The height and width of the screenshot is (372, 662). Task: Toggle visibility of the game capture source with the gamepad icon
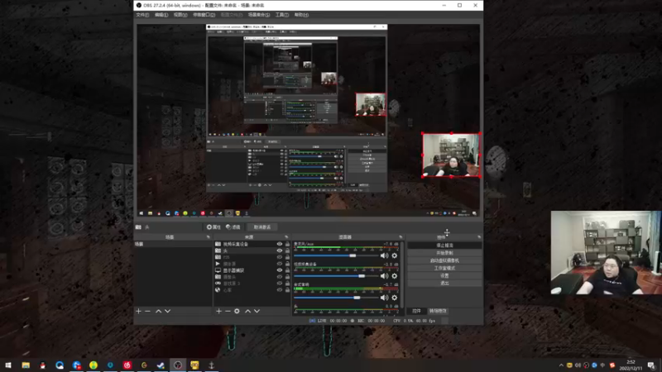pos(279,284)
